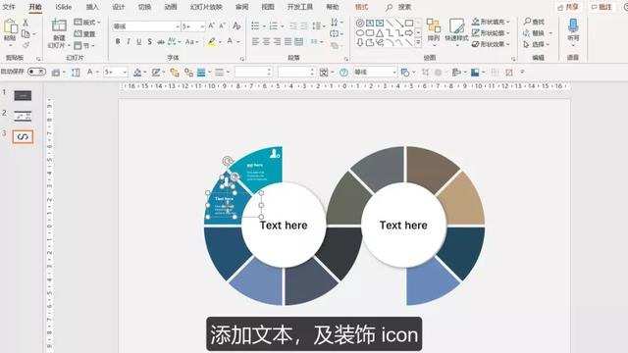This screenshot has width=628, height=353.
Task: Apply Bold formatting
Action: [118, 41]
